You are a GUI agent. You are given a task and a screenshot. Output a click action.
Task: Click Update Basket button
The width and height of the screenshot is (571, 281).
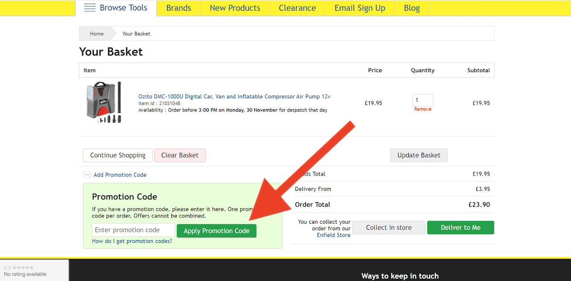coord(419,155)
